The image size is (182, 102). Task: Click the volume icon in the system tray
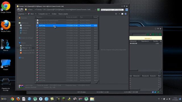(169, 99)
